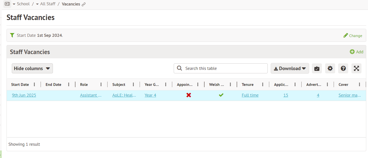Viewport: 368px width, 158px height.
Task: Click the Tenure column header
Action: [247, 85]
